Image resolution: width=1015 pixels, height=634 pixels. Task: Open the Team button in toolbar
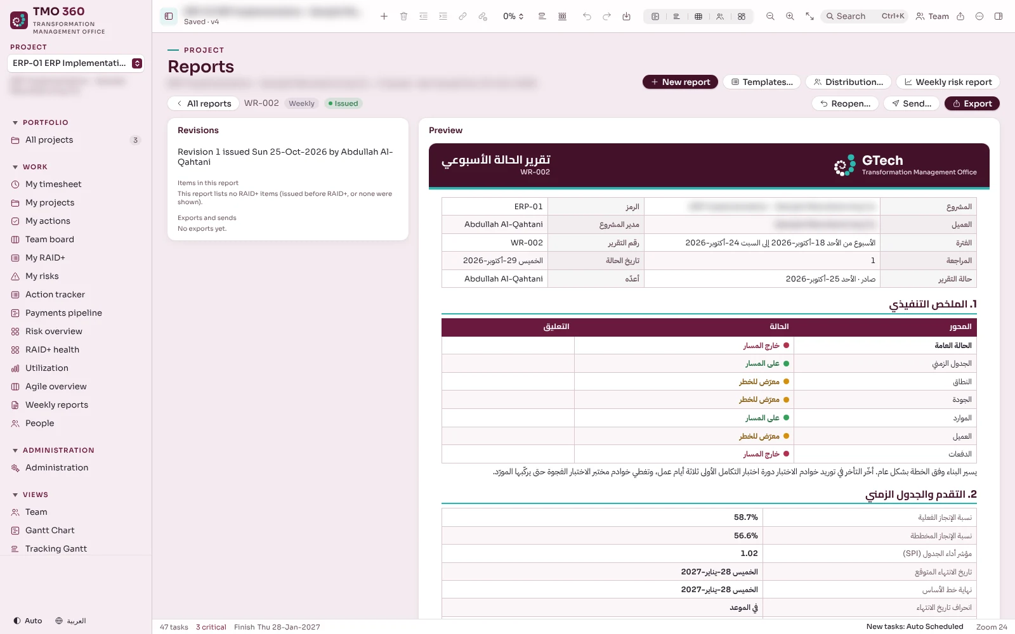(x=933, y=16)
